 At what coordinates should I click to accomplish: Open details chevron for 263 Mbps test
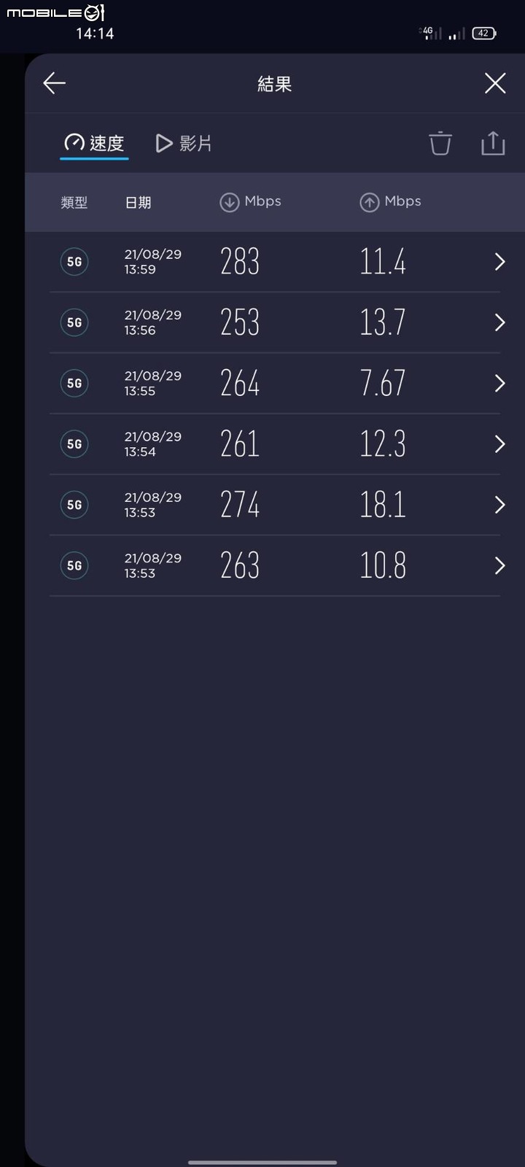(499, 565)
